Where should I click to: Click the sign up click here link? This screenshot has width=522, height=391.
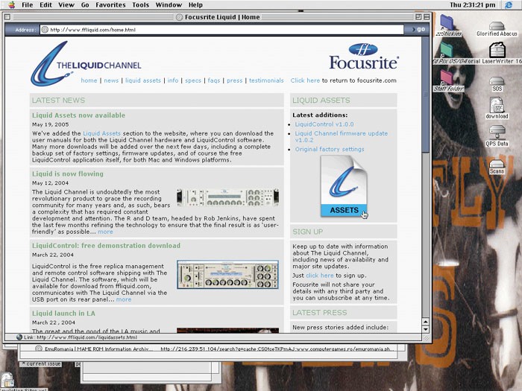point(320,276)
